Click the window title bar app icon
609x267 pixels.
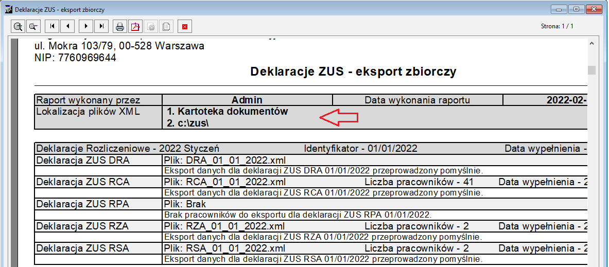(x=7, y=9)
